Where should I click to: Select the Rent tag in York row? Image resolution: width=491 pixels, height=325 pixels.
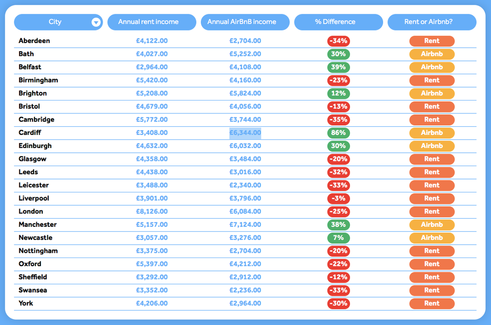click(432, 303)
